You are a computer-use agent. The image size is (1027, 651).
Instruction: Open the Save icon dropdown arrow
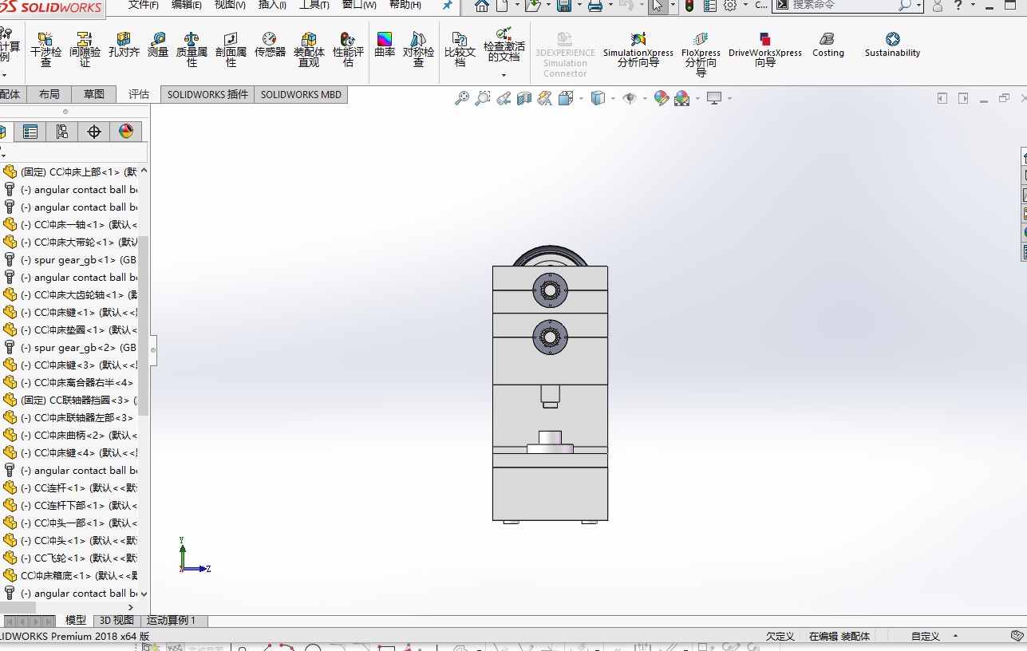click(x=578, y=6)
